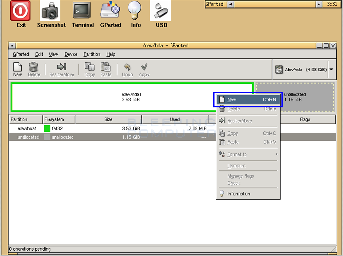Image resolution: width=343 pixels, height=256 pixels.
Task: Choose Manage Flags in the context menu
Action: pos(248,176)
